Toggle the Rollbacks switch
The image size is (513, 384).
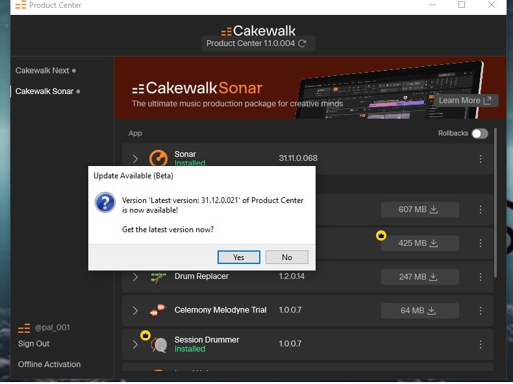tap(479, 134)
